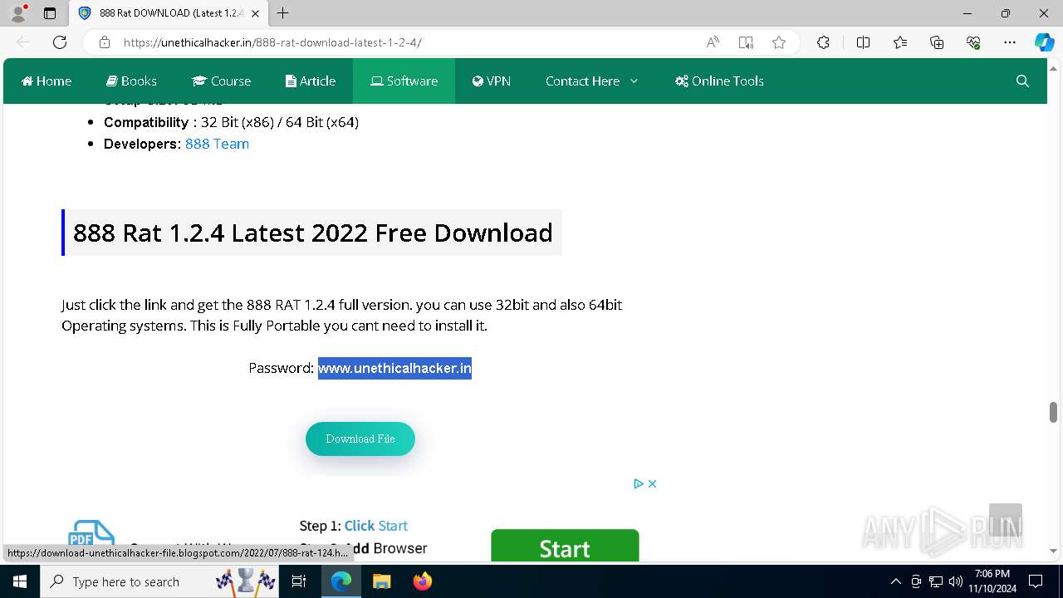Screen dimensions: 1063x598
Task: Open the ad info triangle icon
Action: [x=639, y=483]
